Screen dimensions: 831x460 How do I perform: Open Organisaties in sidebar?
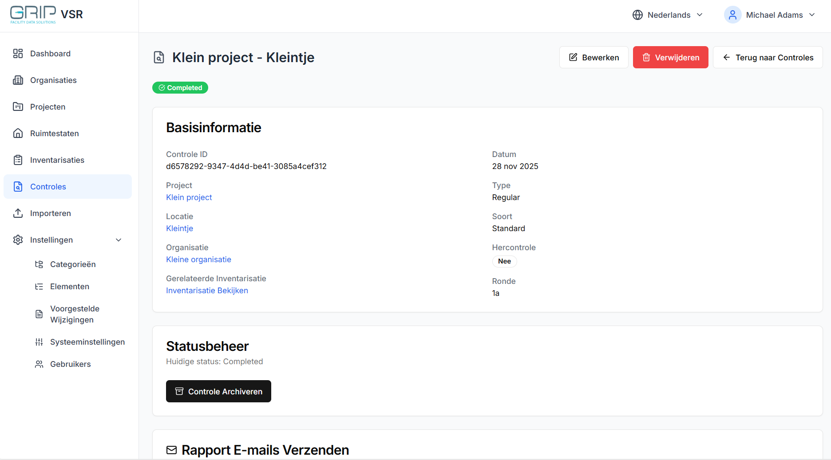point(67,80)
